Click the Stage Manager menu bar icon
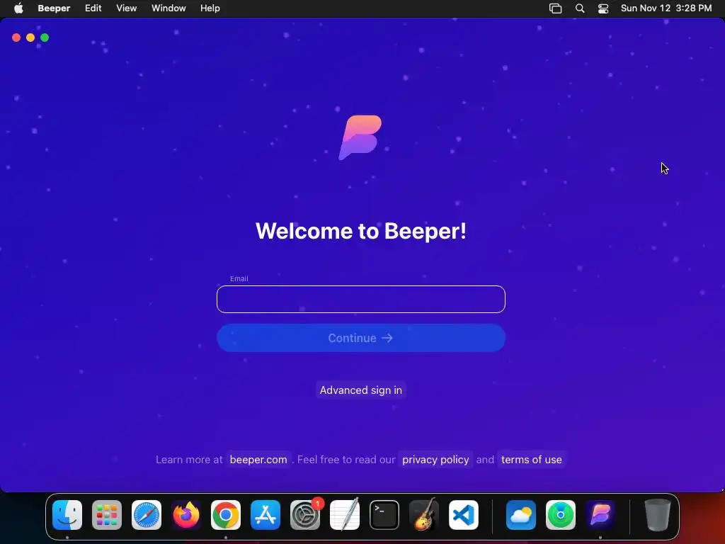The width and height of the screenshot is (725, 544). pos(555,8)
